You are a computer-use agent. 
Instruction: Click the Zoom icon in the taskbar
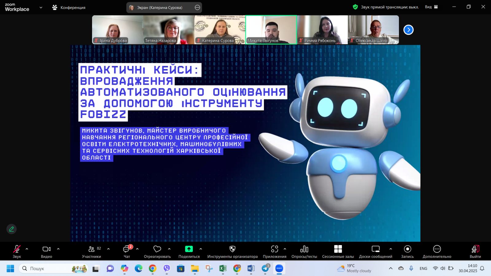click(279, 269)
